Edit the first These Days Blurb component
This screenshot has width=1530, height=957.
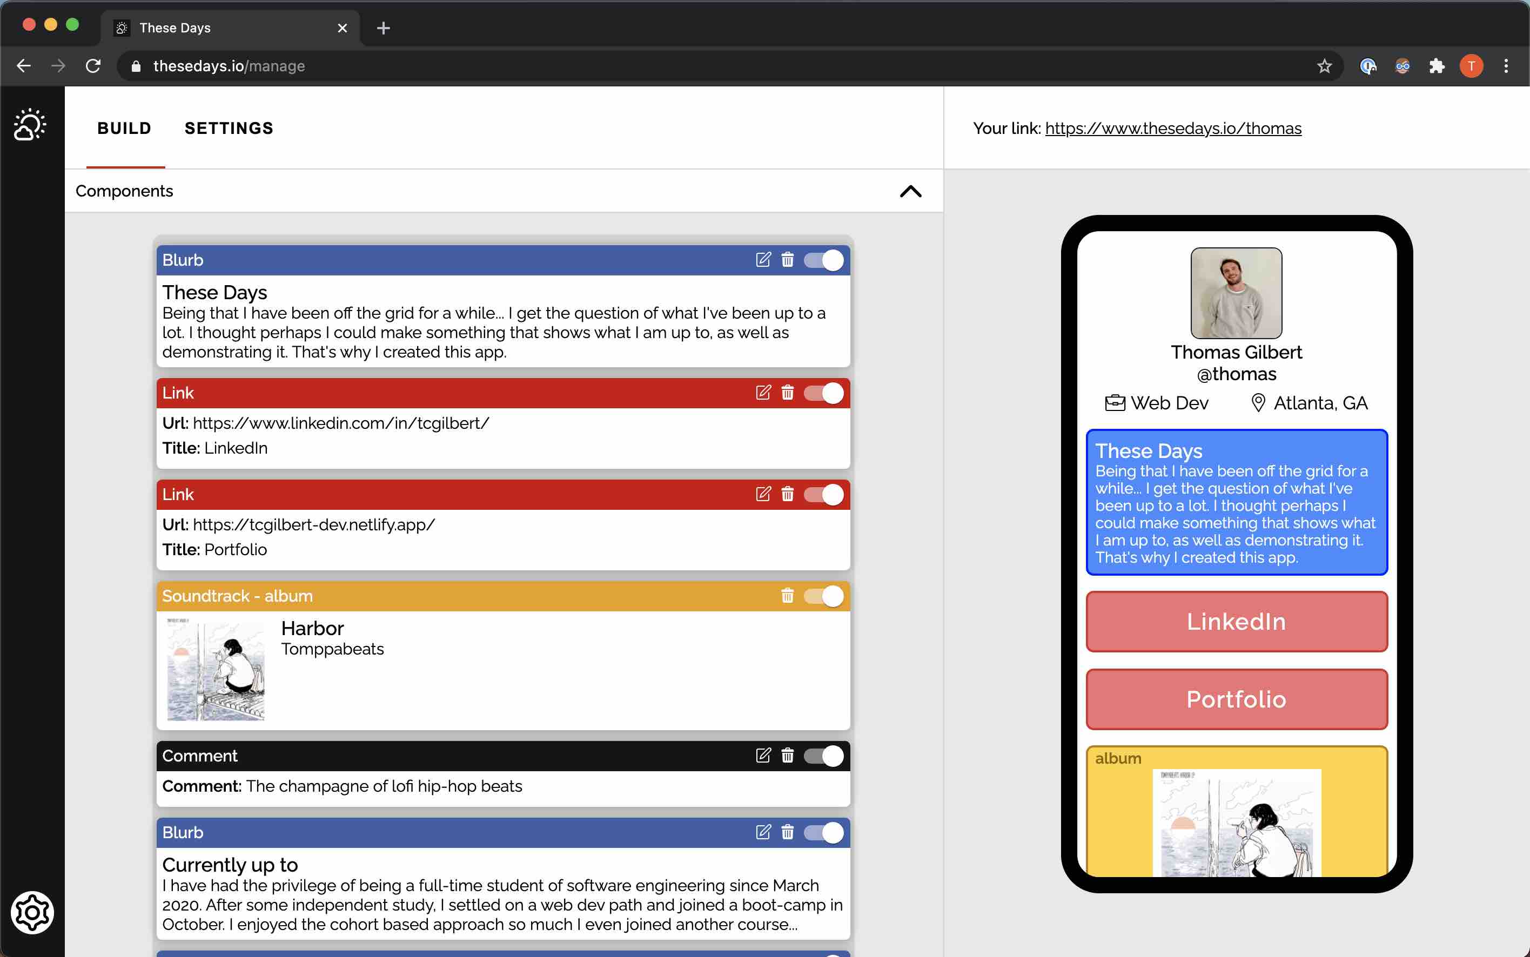pos(763,260)
